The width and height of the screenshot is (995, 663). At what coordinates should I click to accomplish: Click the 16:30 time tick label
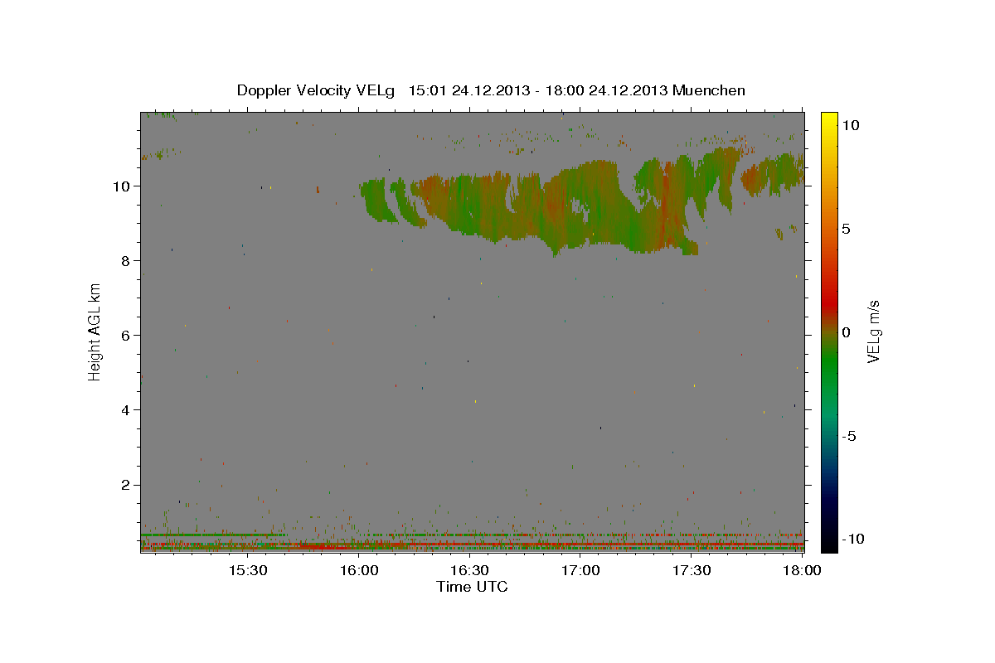(469, 570)
